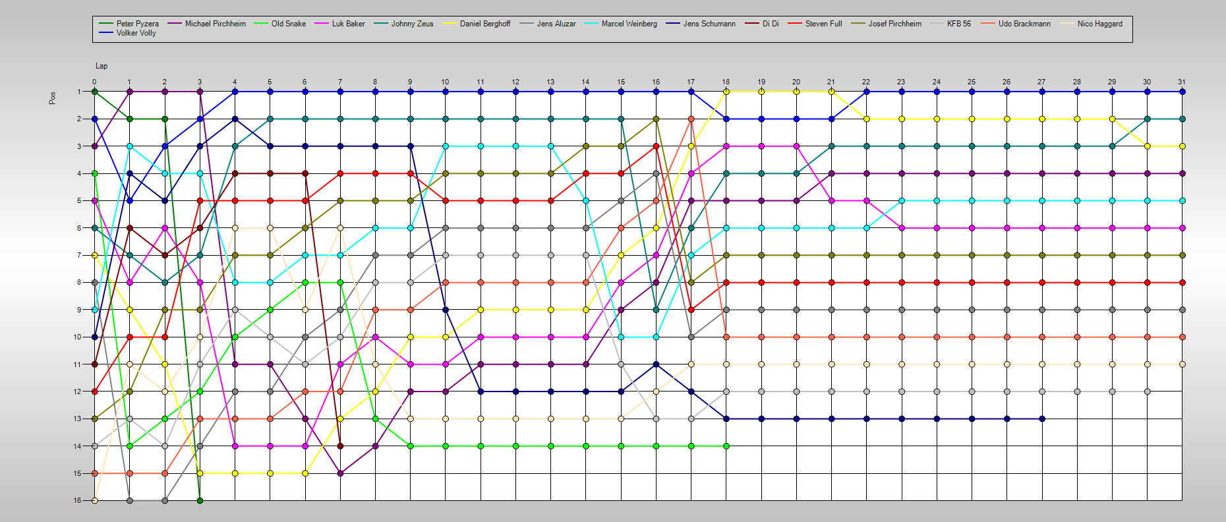Click Peter Pyzera in the legend
The image size is (1226, 522).
pyautogui.click(x=137, y=24)
